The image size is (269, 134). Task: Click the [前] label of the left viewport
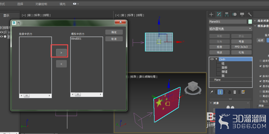(x=29, y=15)
